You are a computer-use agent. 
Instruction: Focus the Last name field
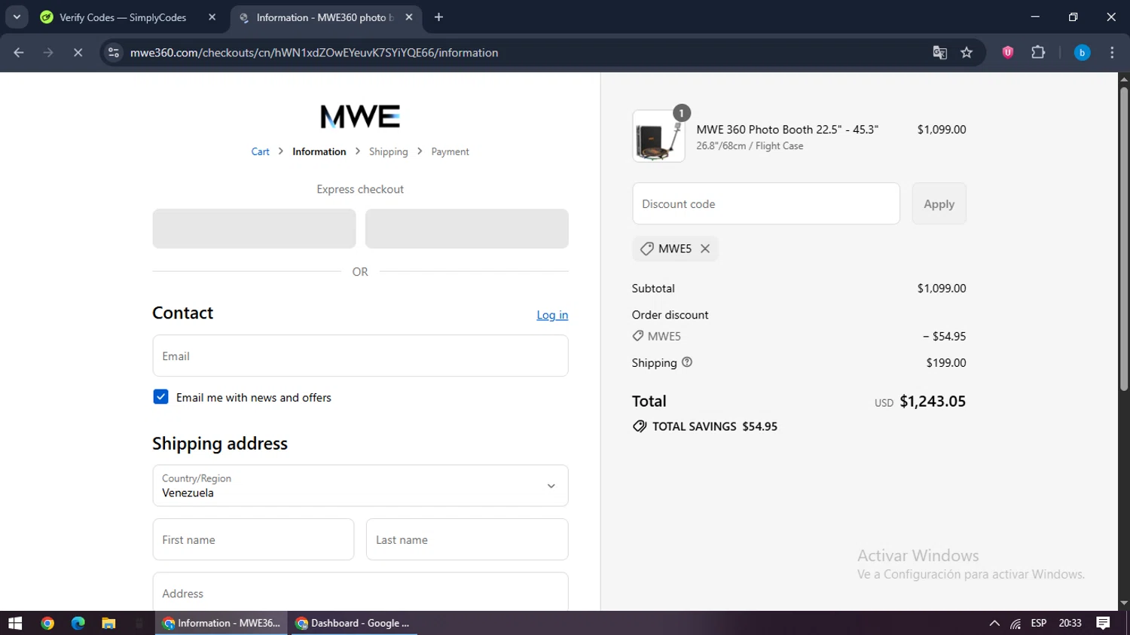[x=467, y=539]
